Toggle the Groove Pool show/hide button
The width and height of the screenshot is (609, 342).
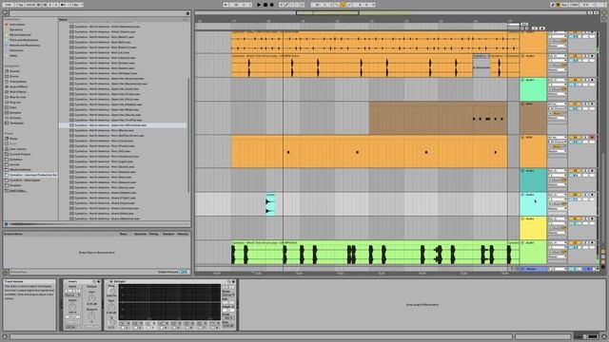(x=6, y=273)
